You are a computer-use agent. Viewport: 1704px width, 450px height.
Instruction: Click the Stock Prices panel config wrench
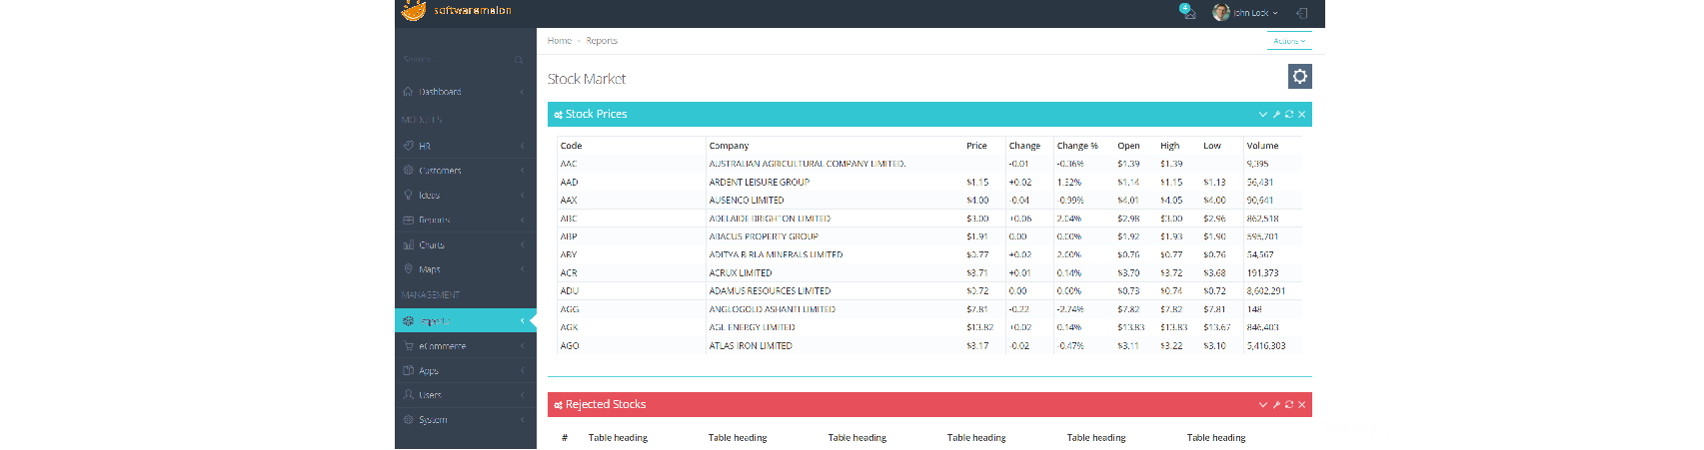tap(1276, 114)
